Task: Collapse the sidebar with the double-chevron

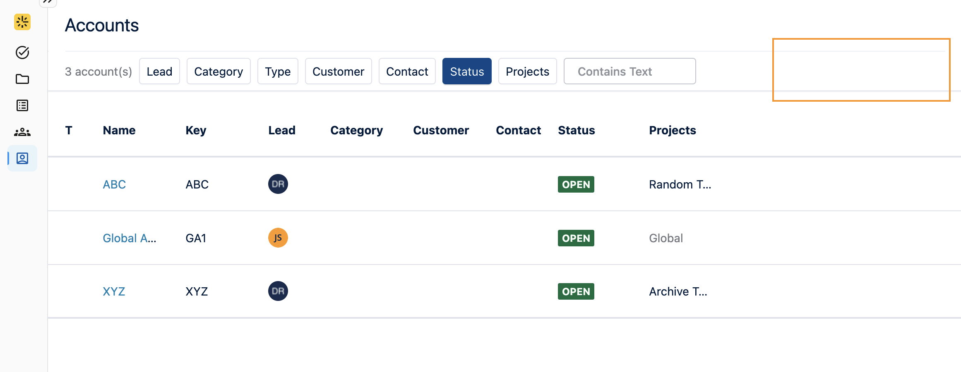Action: coord(48,3)
